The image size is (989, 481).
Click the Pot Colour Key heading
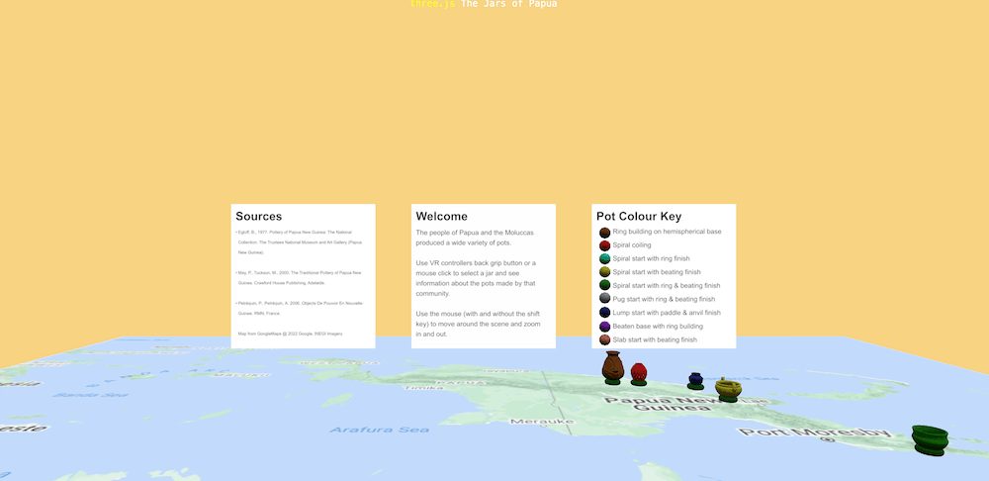(639, 217)
